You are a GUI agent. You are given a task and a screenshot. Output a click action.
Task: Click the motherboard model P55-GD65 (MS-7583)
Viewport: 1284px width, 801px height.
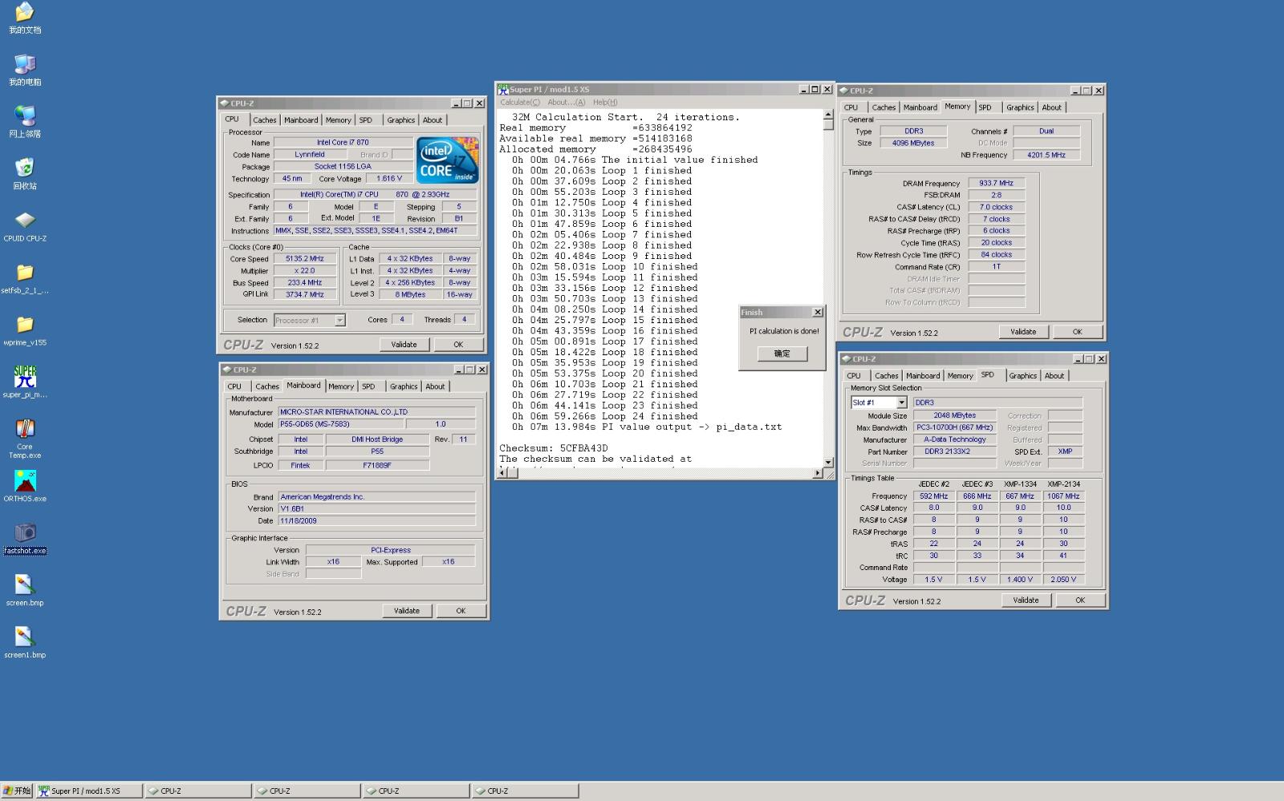[341, 424]
